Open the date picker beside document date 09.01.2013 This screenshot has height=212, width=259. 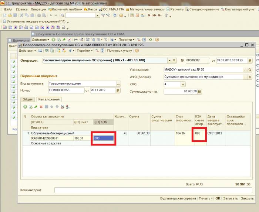coord(250,61)
